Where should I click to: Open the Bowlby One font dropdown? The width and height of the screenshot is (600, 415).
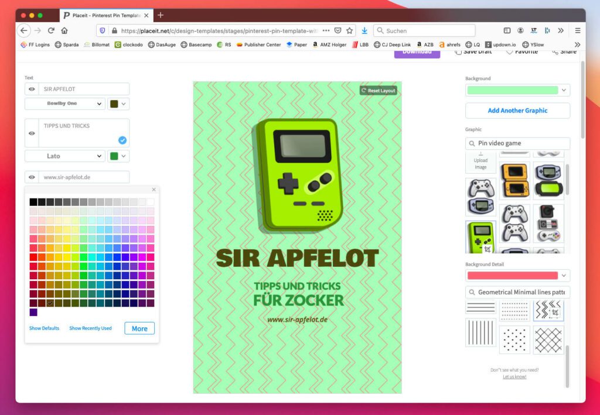click(64, 104)
